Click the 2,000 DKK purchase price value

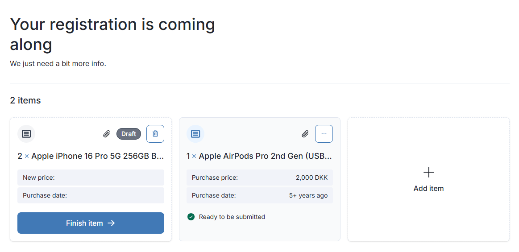pos(311,178)
